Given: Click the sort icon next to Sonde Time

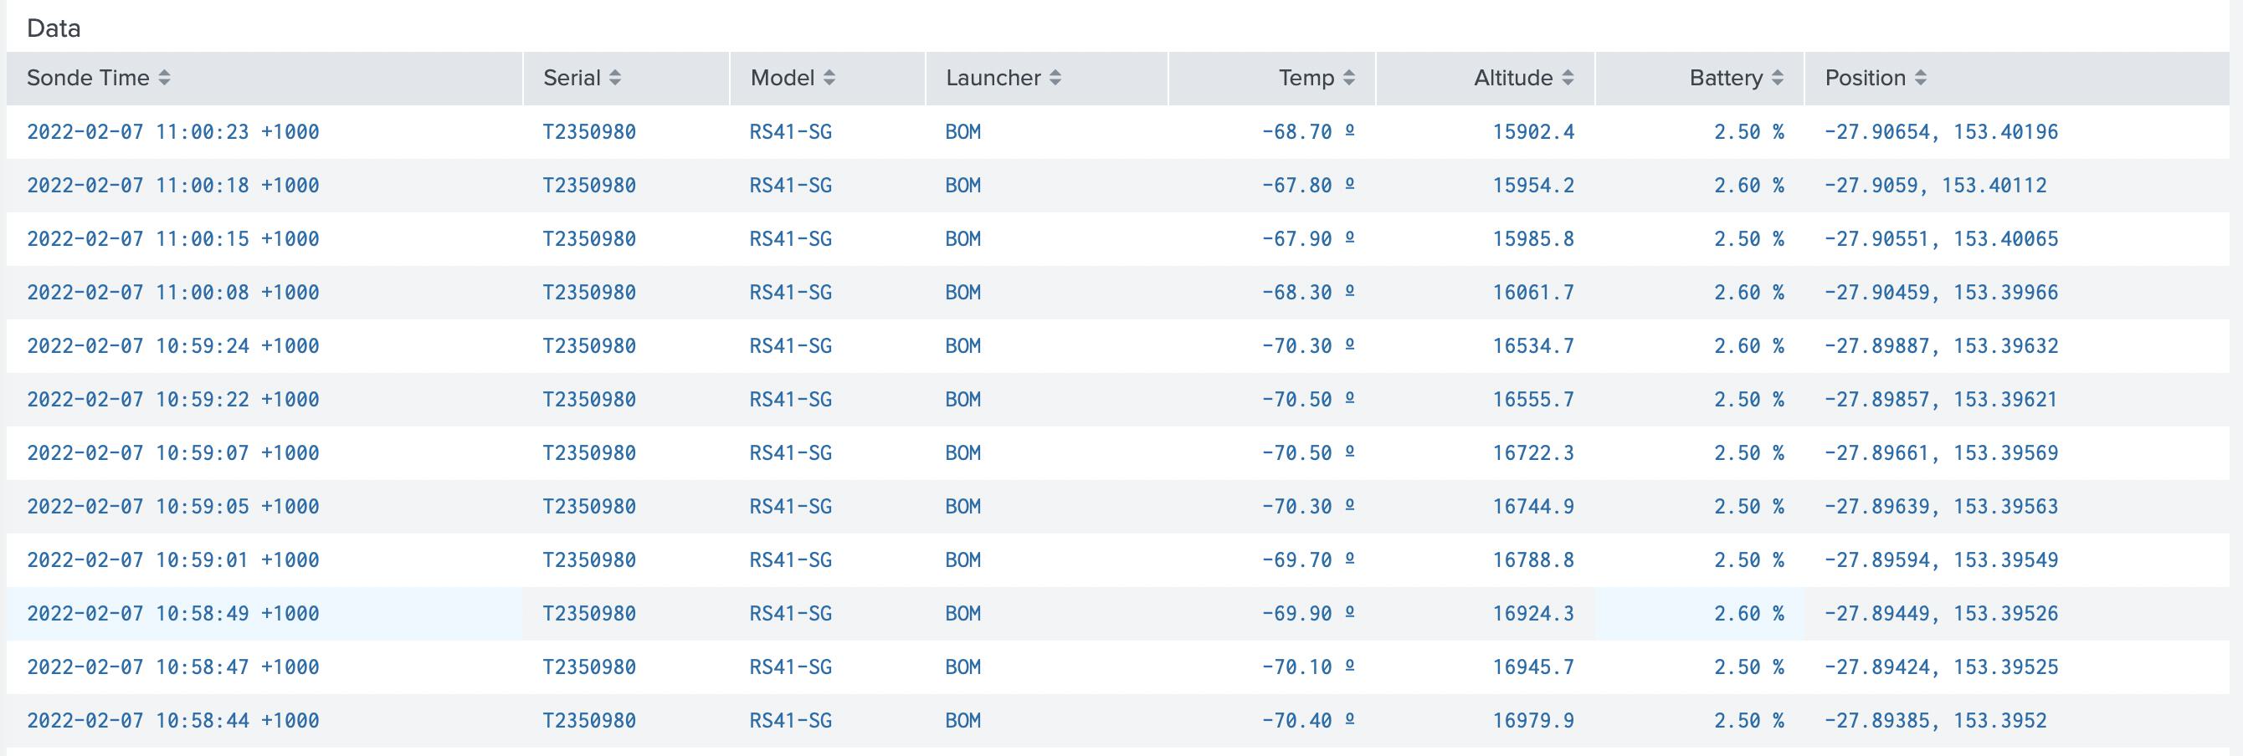Looking at the screenshot, I should [165, 79].
